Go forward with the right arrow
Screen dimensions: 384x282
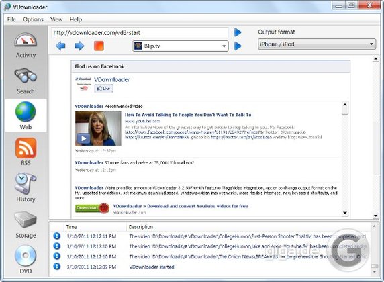point(79,46)
